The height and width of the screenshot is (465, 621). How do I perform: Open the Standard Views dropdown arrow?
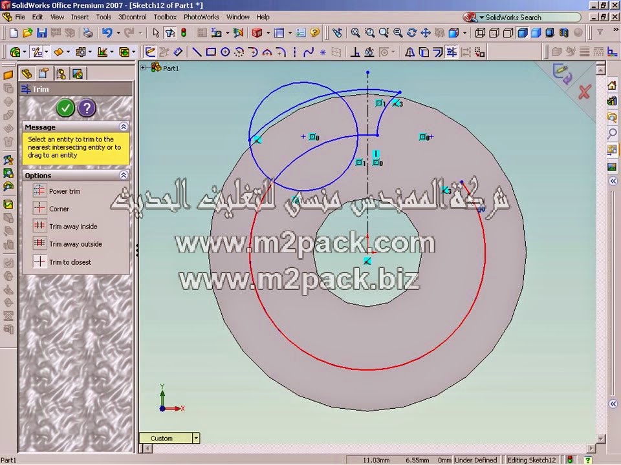click(464, 33)
